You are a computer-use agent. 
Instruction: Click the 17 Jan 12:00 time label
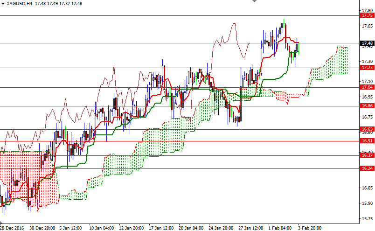point(161,228)
